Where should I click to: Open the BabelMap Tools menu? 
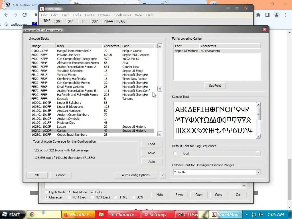[x=77, y=15]
